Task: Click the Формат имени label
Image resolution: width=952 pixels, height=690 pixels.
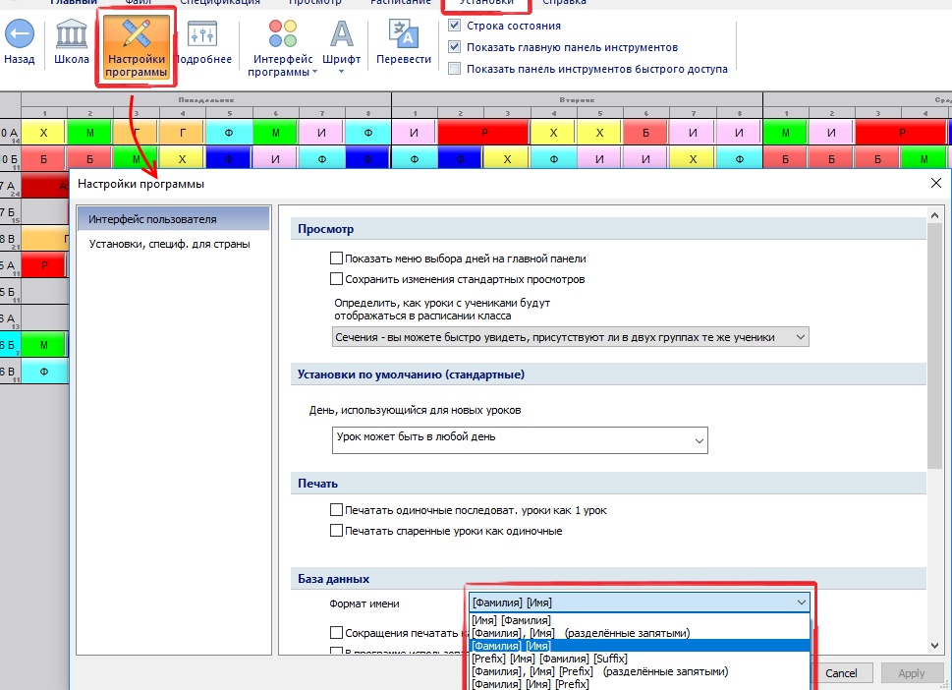Action: coord(364,604)
